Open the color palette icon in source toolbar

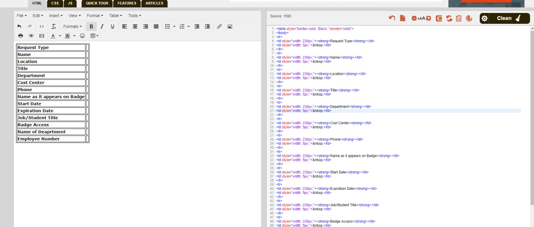(x=469, y=18)
